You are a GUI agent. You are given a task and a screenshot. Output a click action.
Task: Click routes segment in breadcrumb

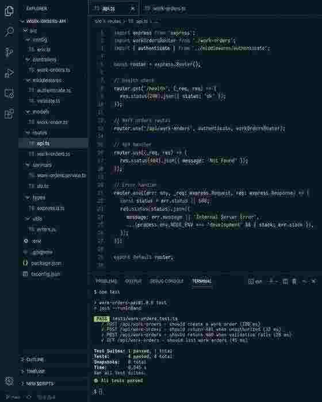tap(114, 21)
